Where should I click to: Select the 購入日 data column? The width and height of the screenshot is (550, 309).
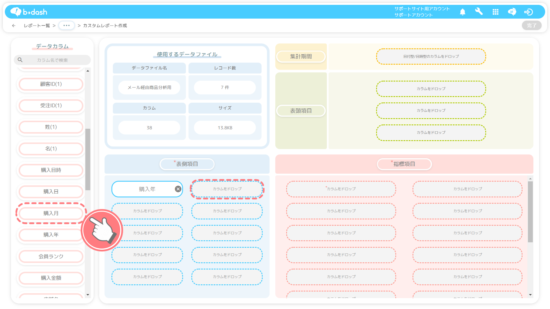(51, 192)
